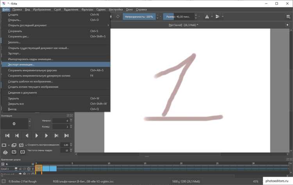This screenshot has width=293, height=185.
Task: Open the Правка menu
Action: [x=17, y=9]
